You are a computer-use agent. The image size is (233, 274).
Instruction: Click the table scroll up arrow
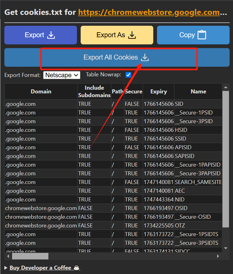226,87
